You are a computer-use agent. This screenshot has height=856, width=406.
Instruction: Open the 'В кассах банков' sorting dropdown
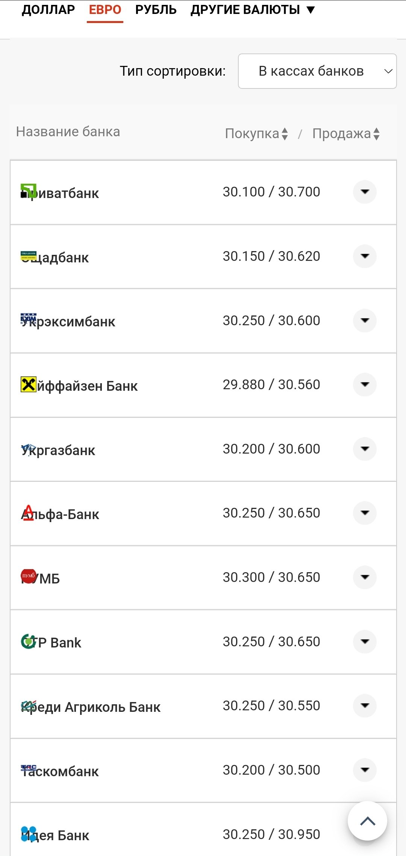coord(317,71)
